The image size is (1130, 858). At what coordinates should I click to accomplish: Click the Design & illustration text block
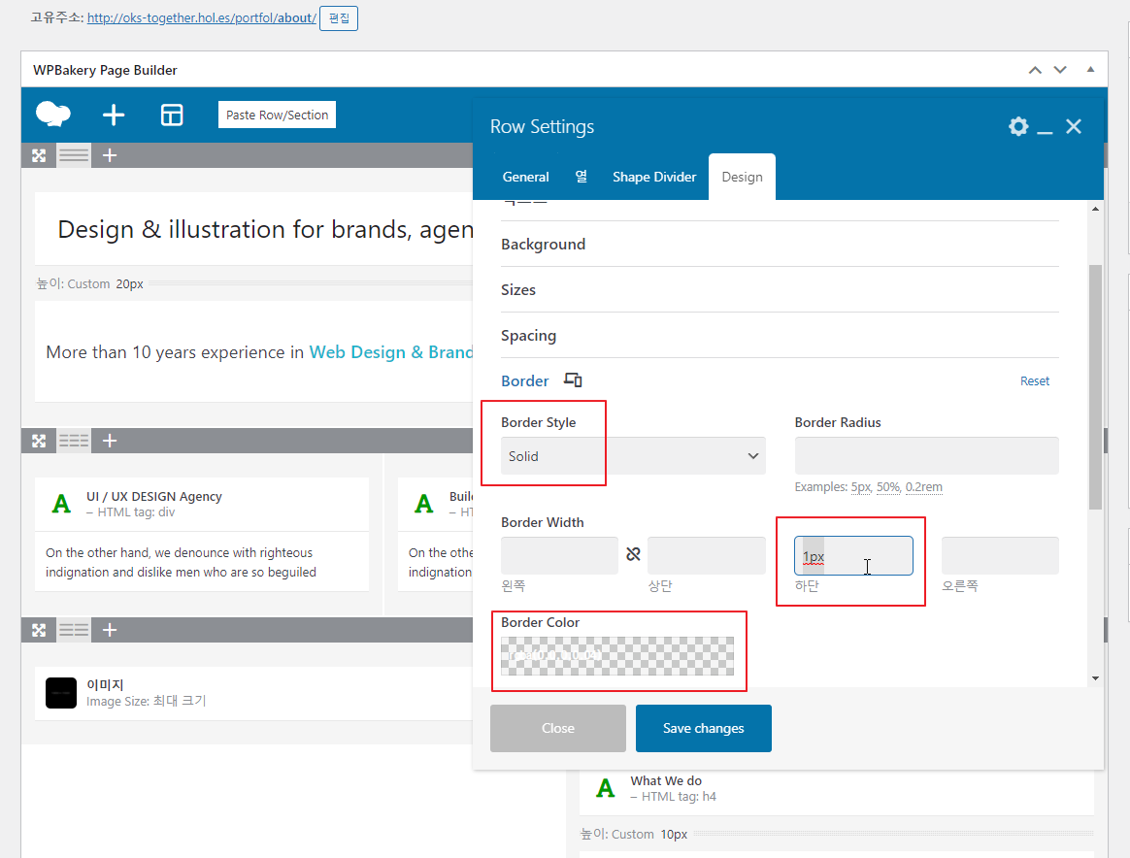click(253, 229)
